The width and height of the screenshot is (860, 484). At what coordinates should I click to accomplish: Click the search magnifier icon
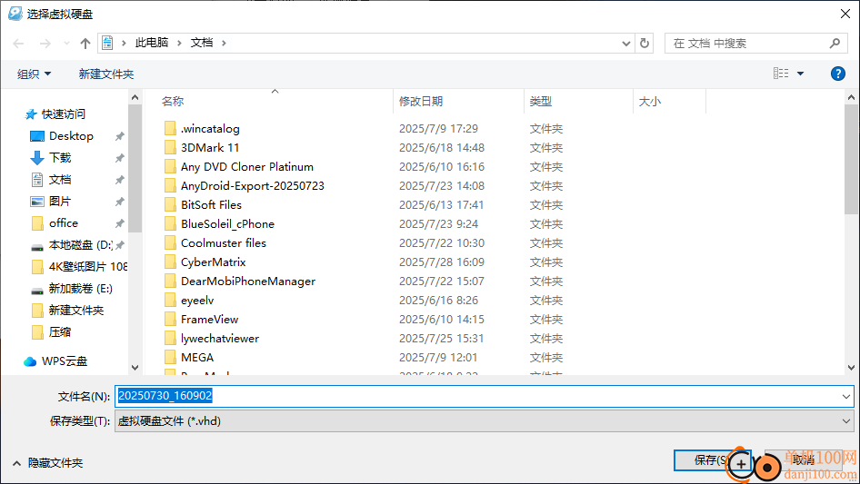coord(835,43)
